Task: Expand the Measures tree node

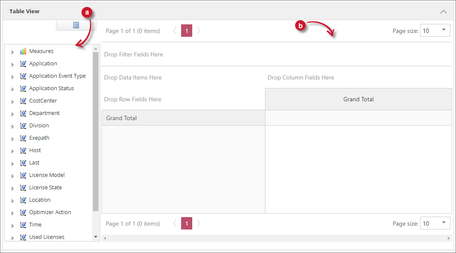Action: click(12, 52)
